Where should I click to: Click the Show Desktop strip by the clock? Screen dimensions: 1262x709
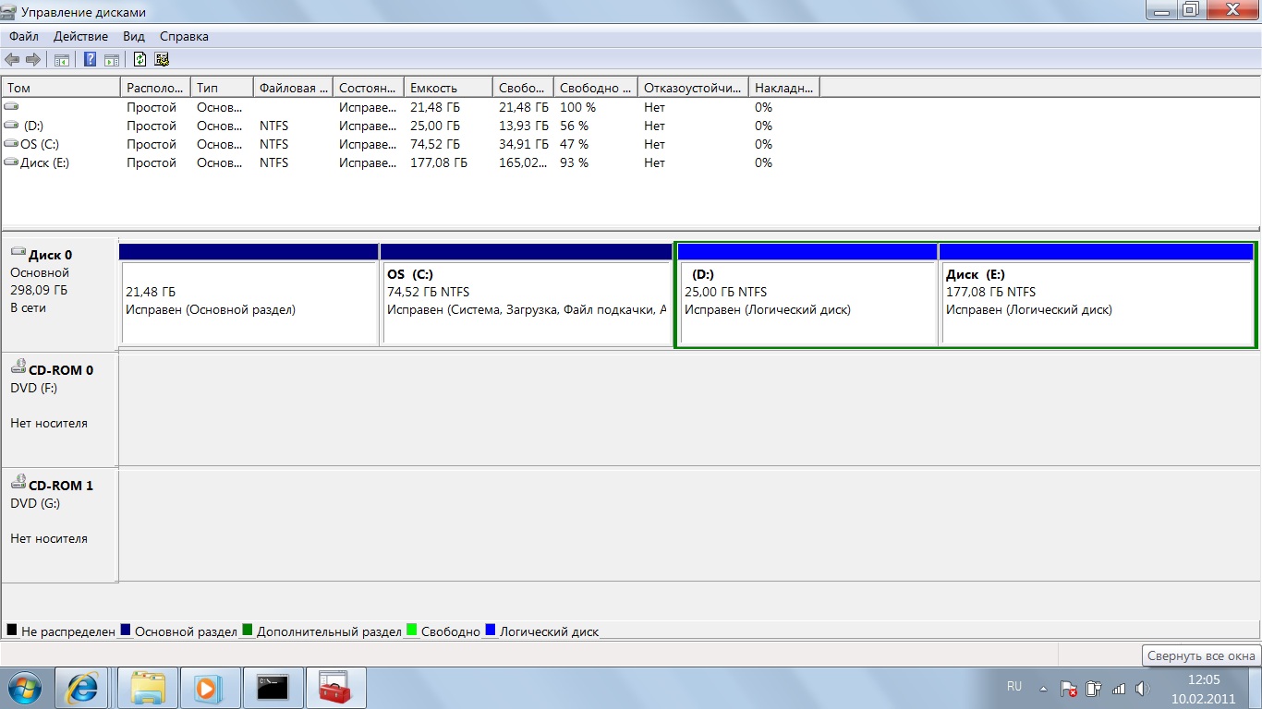point(1255,689)
